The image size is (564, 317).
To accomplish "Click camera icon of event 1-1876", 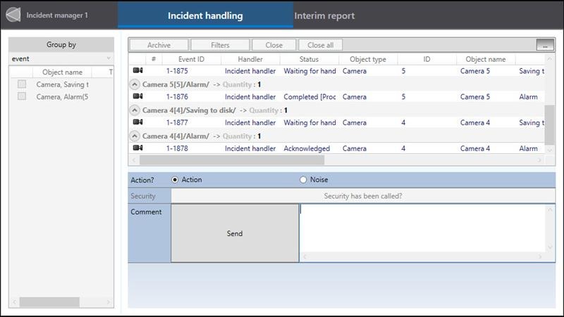I will pos(137,96).
